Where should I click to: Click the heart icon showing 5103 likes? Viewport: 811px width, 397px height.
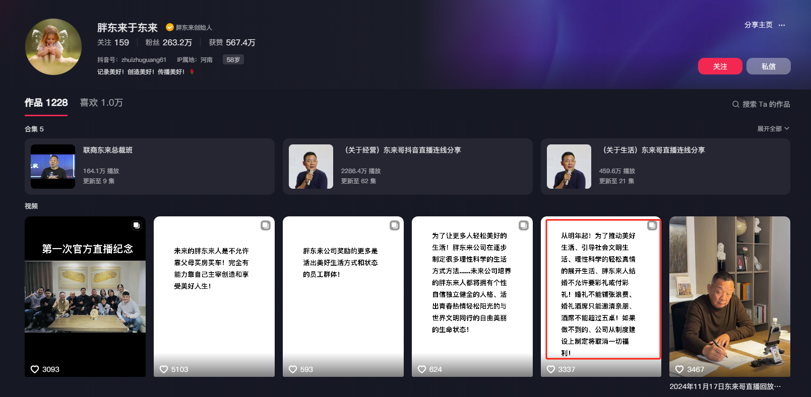164,369
